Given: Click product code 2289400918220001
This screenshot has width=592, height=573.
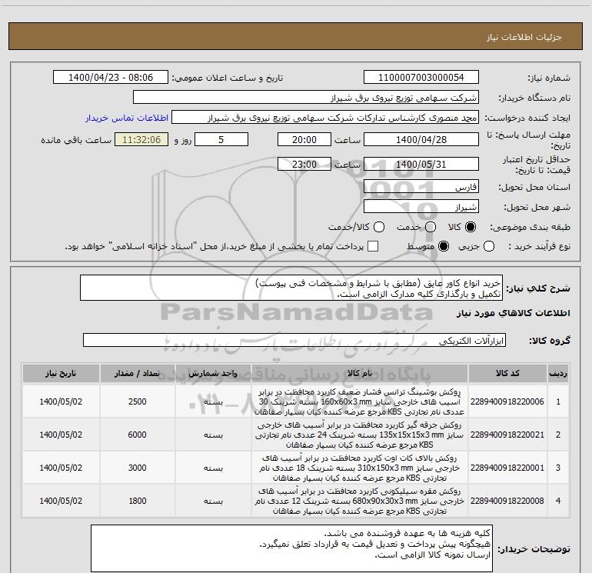Looking at the screenshot, I should [507, 468].
